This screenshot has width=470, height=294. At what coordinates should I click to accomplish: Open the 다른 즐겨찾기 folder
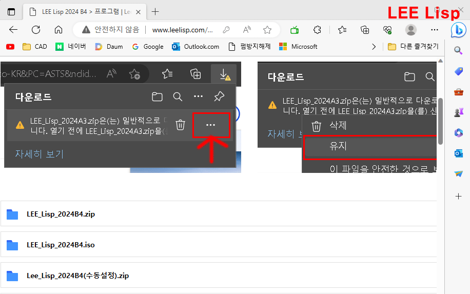413,47
